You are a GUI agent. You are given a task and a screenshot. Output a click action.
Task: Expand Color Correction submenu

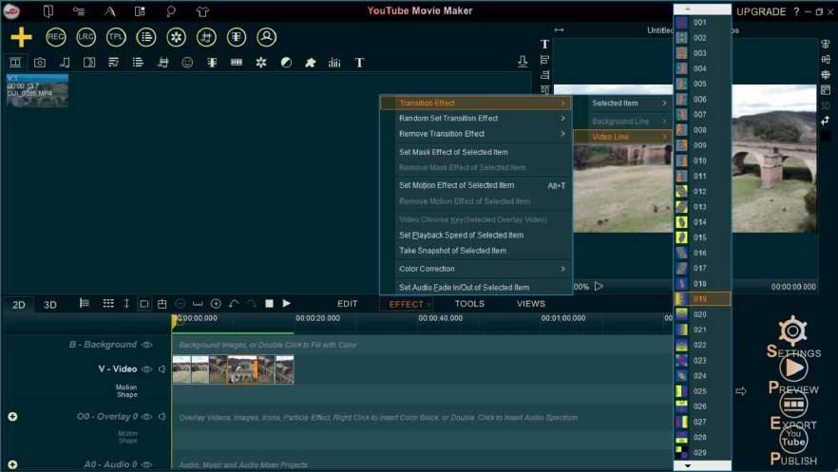476,269
